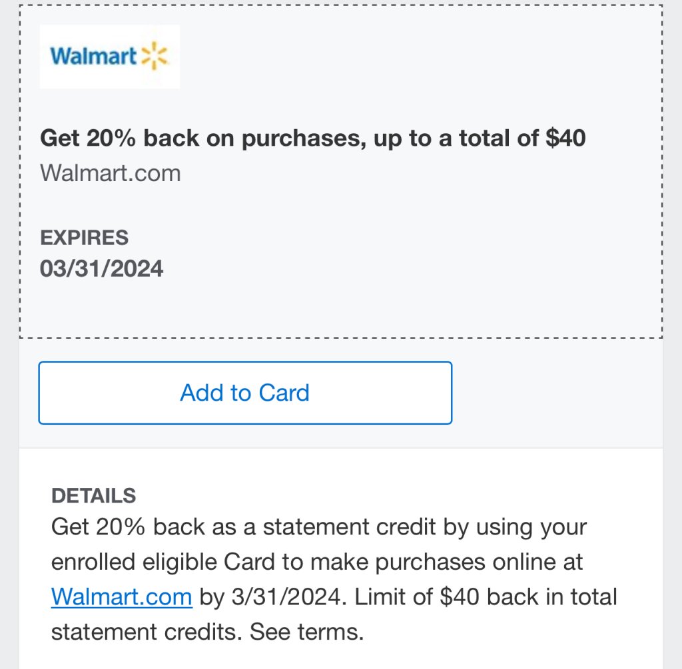Click the "$40" amount in the bold headline
The width and height of the screenshot is (682, 669).
[x=565, y=138]
